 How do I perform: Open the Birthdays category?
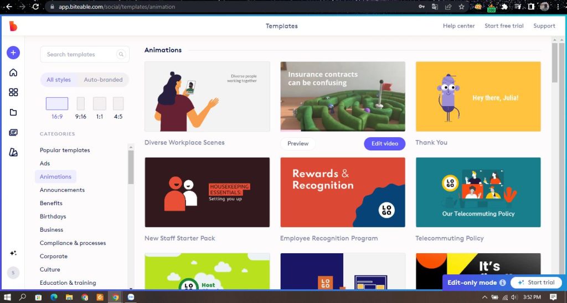click(x=53, y=217)
